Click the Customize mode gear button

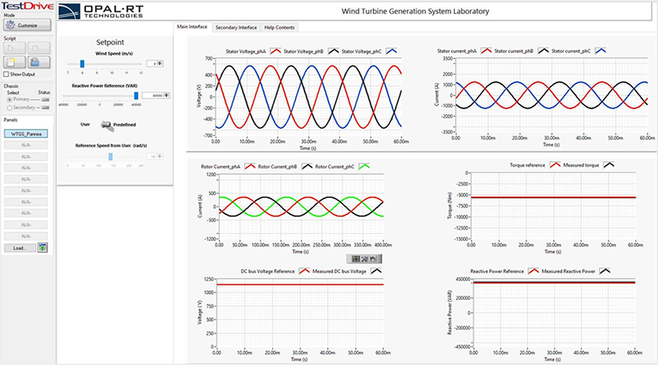27,25
